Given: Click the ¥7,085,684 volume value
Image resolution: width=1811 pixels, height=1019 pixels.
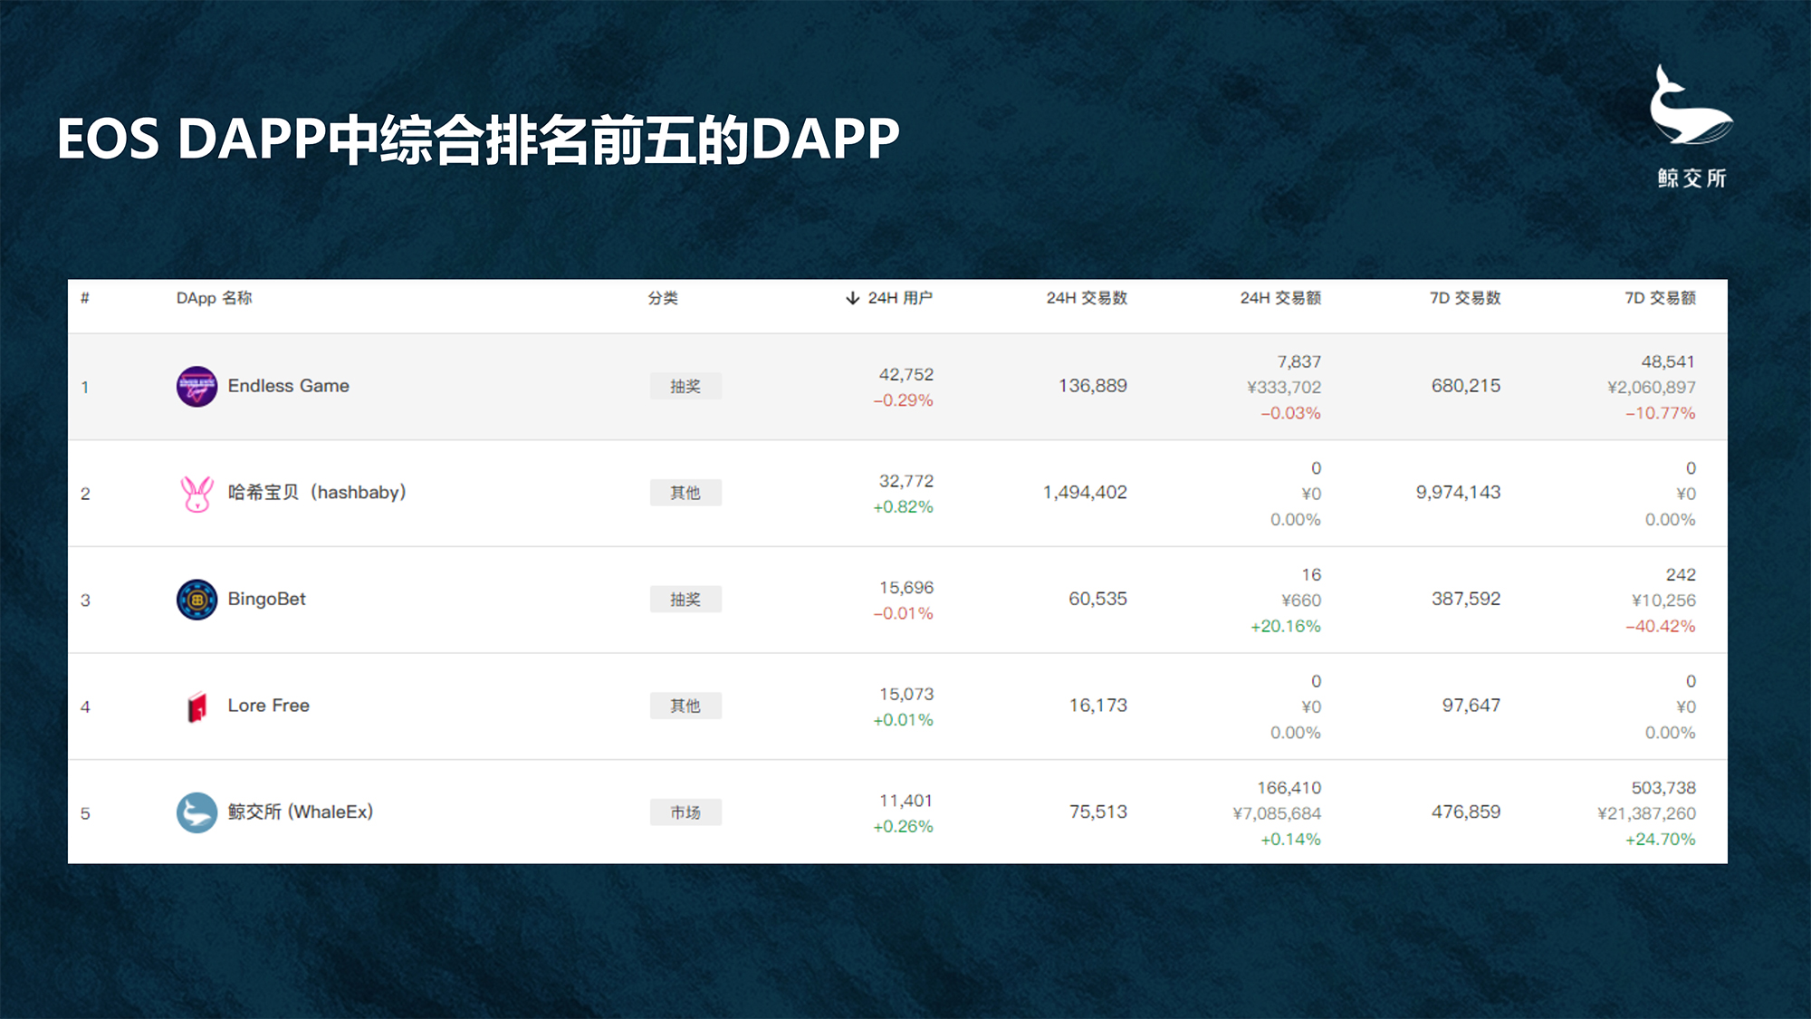Looking at the screenshot, I should [x=1277, y=813].
